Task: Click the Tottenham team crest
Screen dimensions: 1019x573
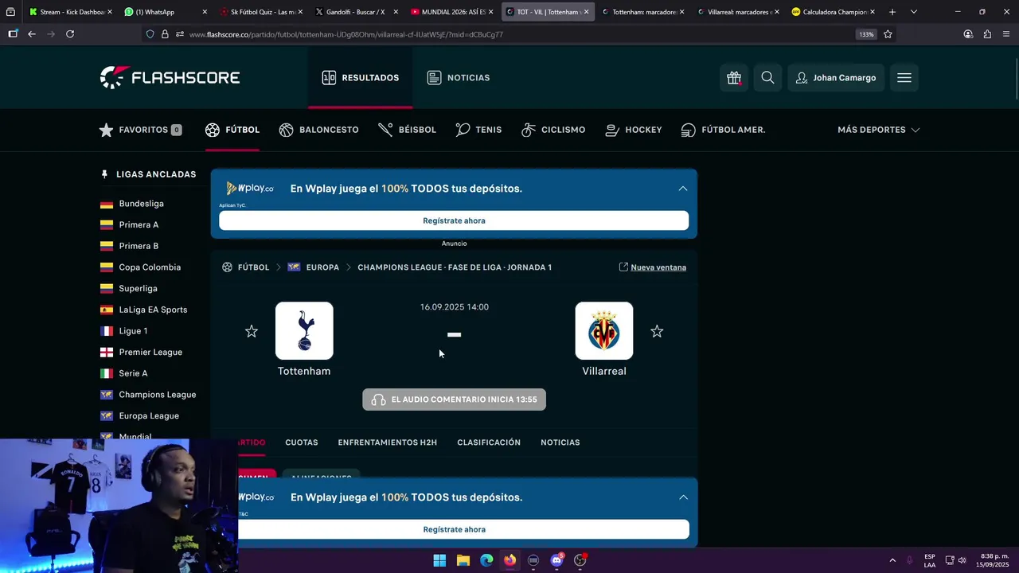Action: click(x=304, y=330)
